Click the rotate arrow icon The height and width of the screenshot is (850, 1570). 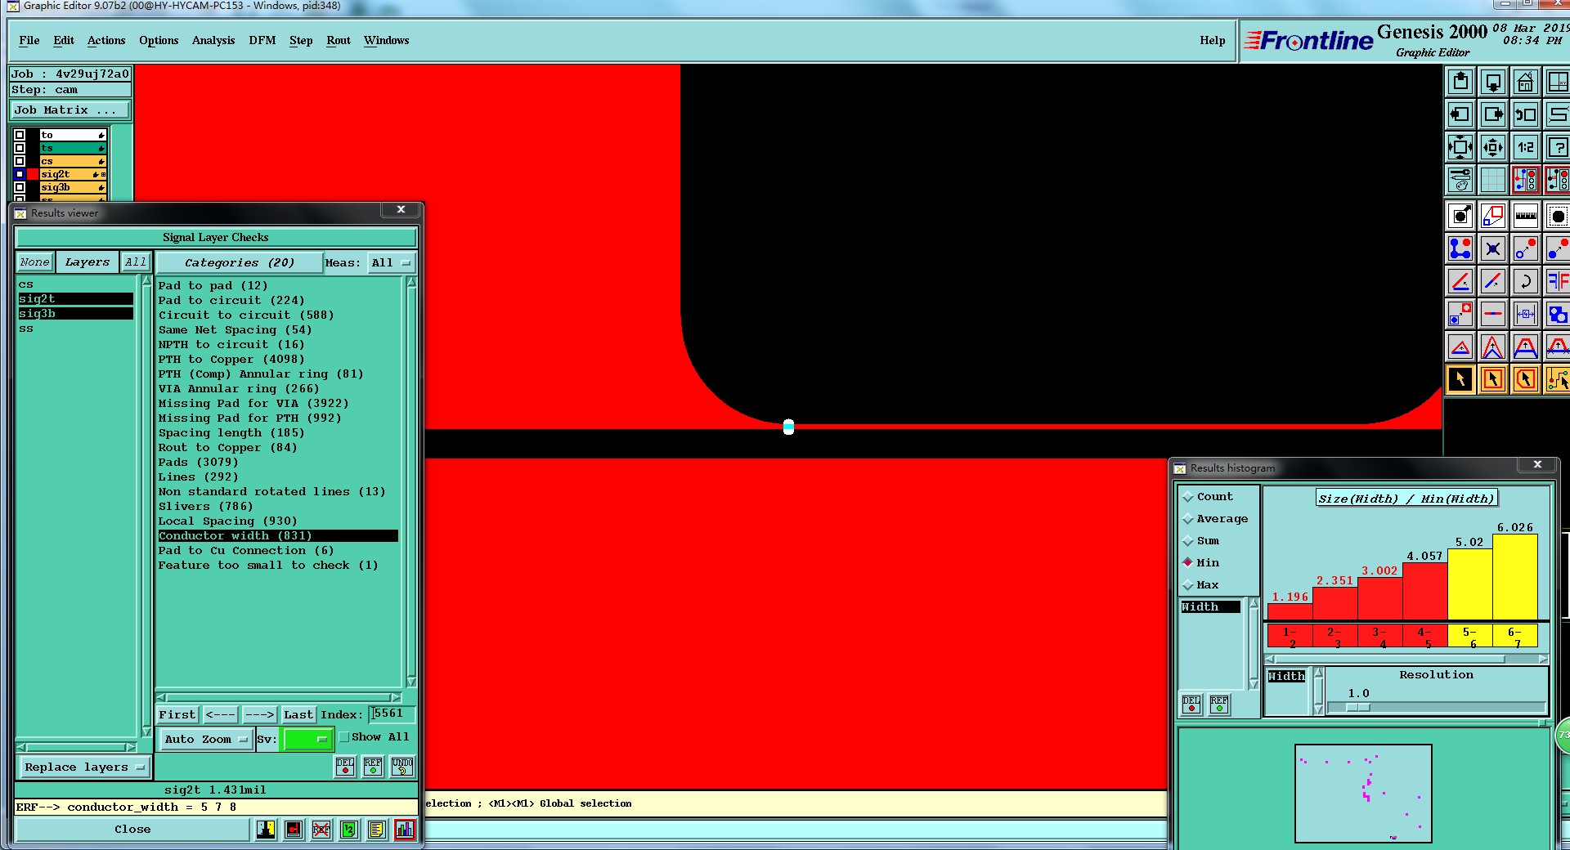1526,281
